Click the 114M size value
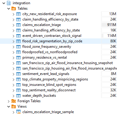The width and height of the screenshot is (117, 114). [112, 36]
